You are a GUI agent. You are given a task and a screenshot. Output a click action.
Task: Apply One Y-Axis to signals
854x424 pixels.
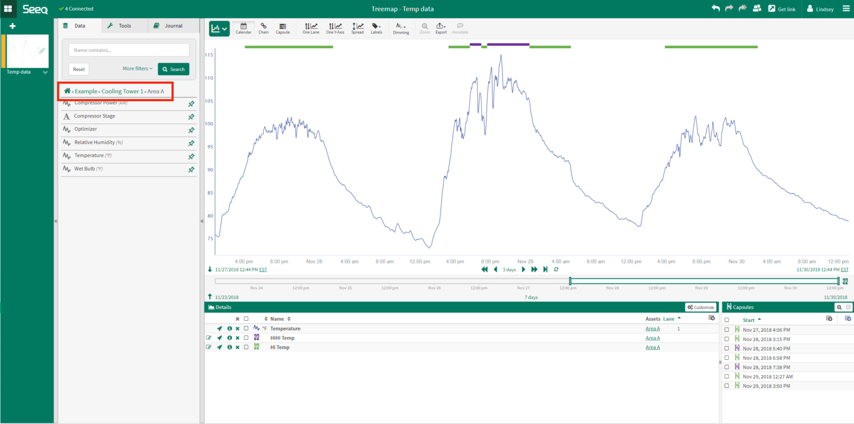pyautogui.click(x=335, y=28)
